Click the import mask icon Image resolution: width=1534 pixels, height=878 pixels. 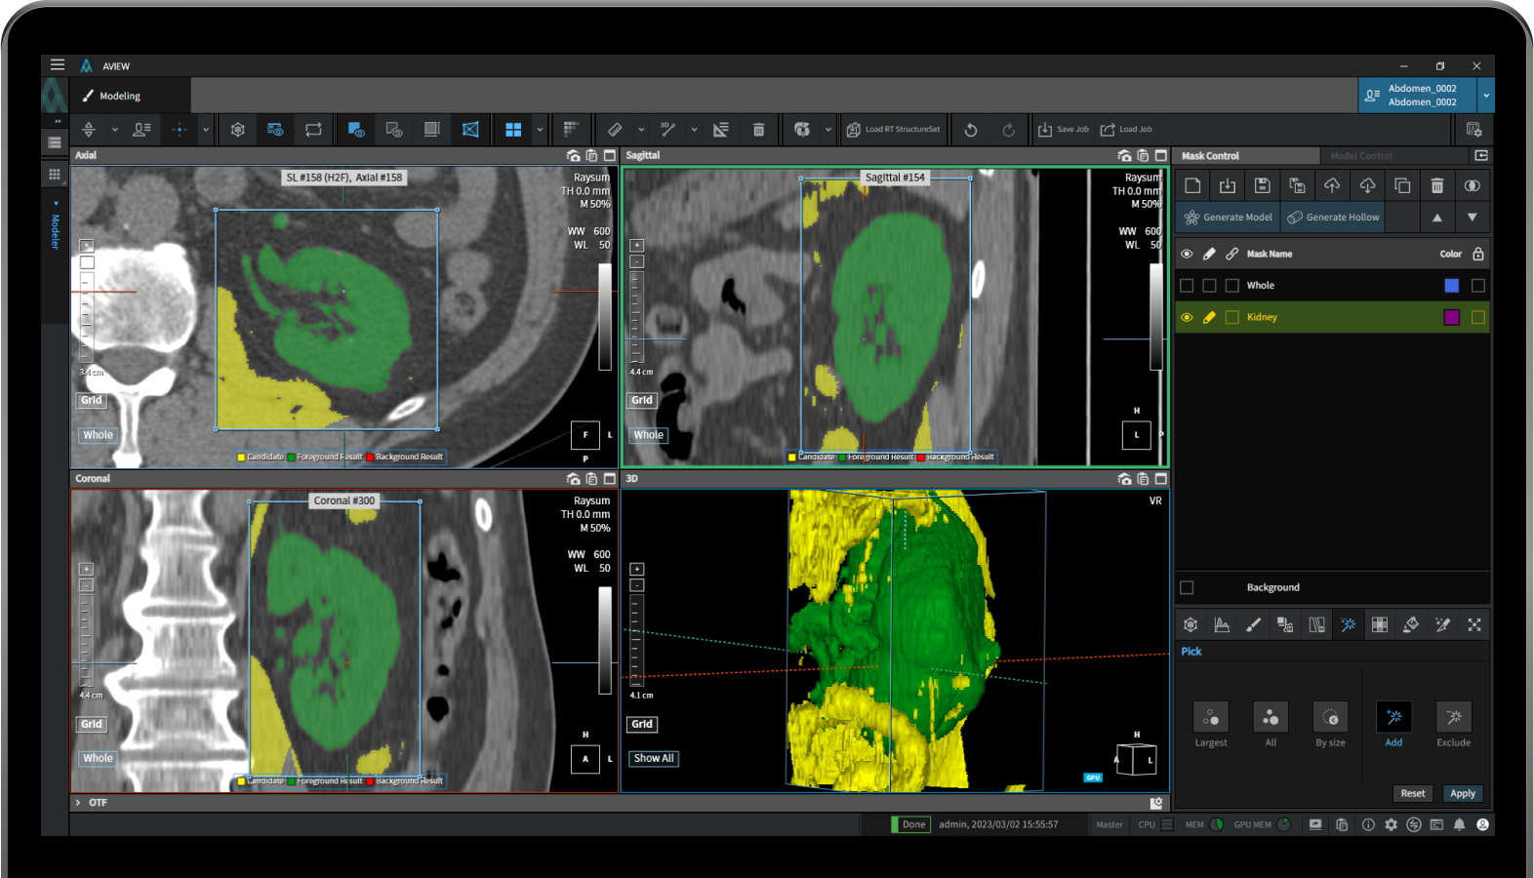[1228, 185]
